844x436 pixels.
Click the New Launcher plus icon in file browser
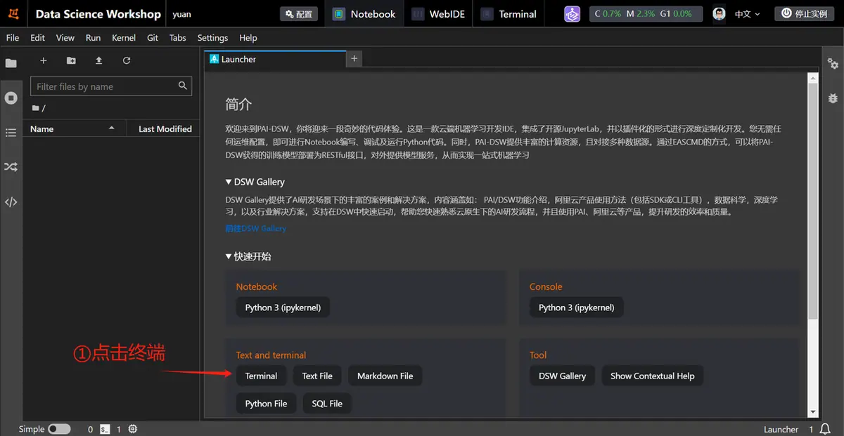(43, 61)
